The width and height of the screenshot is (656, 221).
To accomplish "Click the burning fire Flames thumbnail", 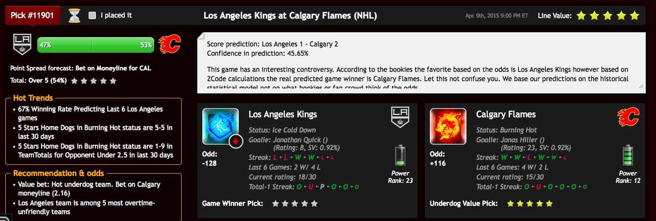I will tap(448, 127).
